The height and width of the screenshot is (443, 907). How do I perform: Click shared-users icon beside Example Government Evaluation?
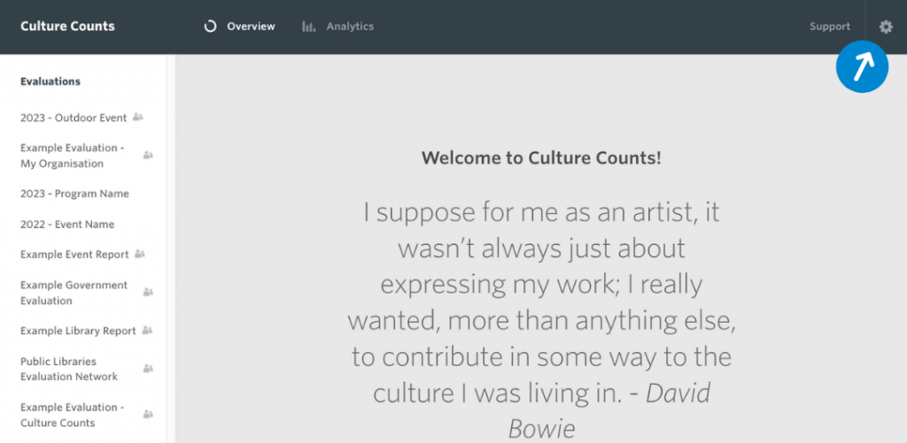tap(148, 293)
